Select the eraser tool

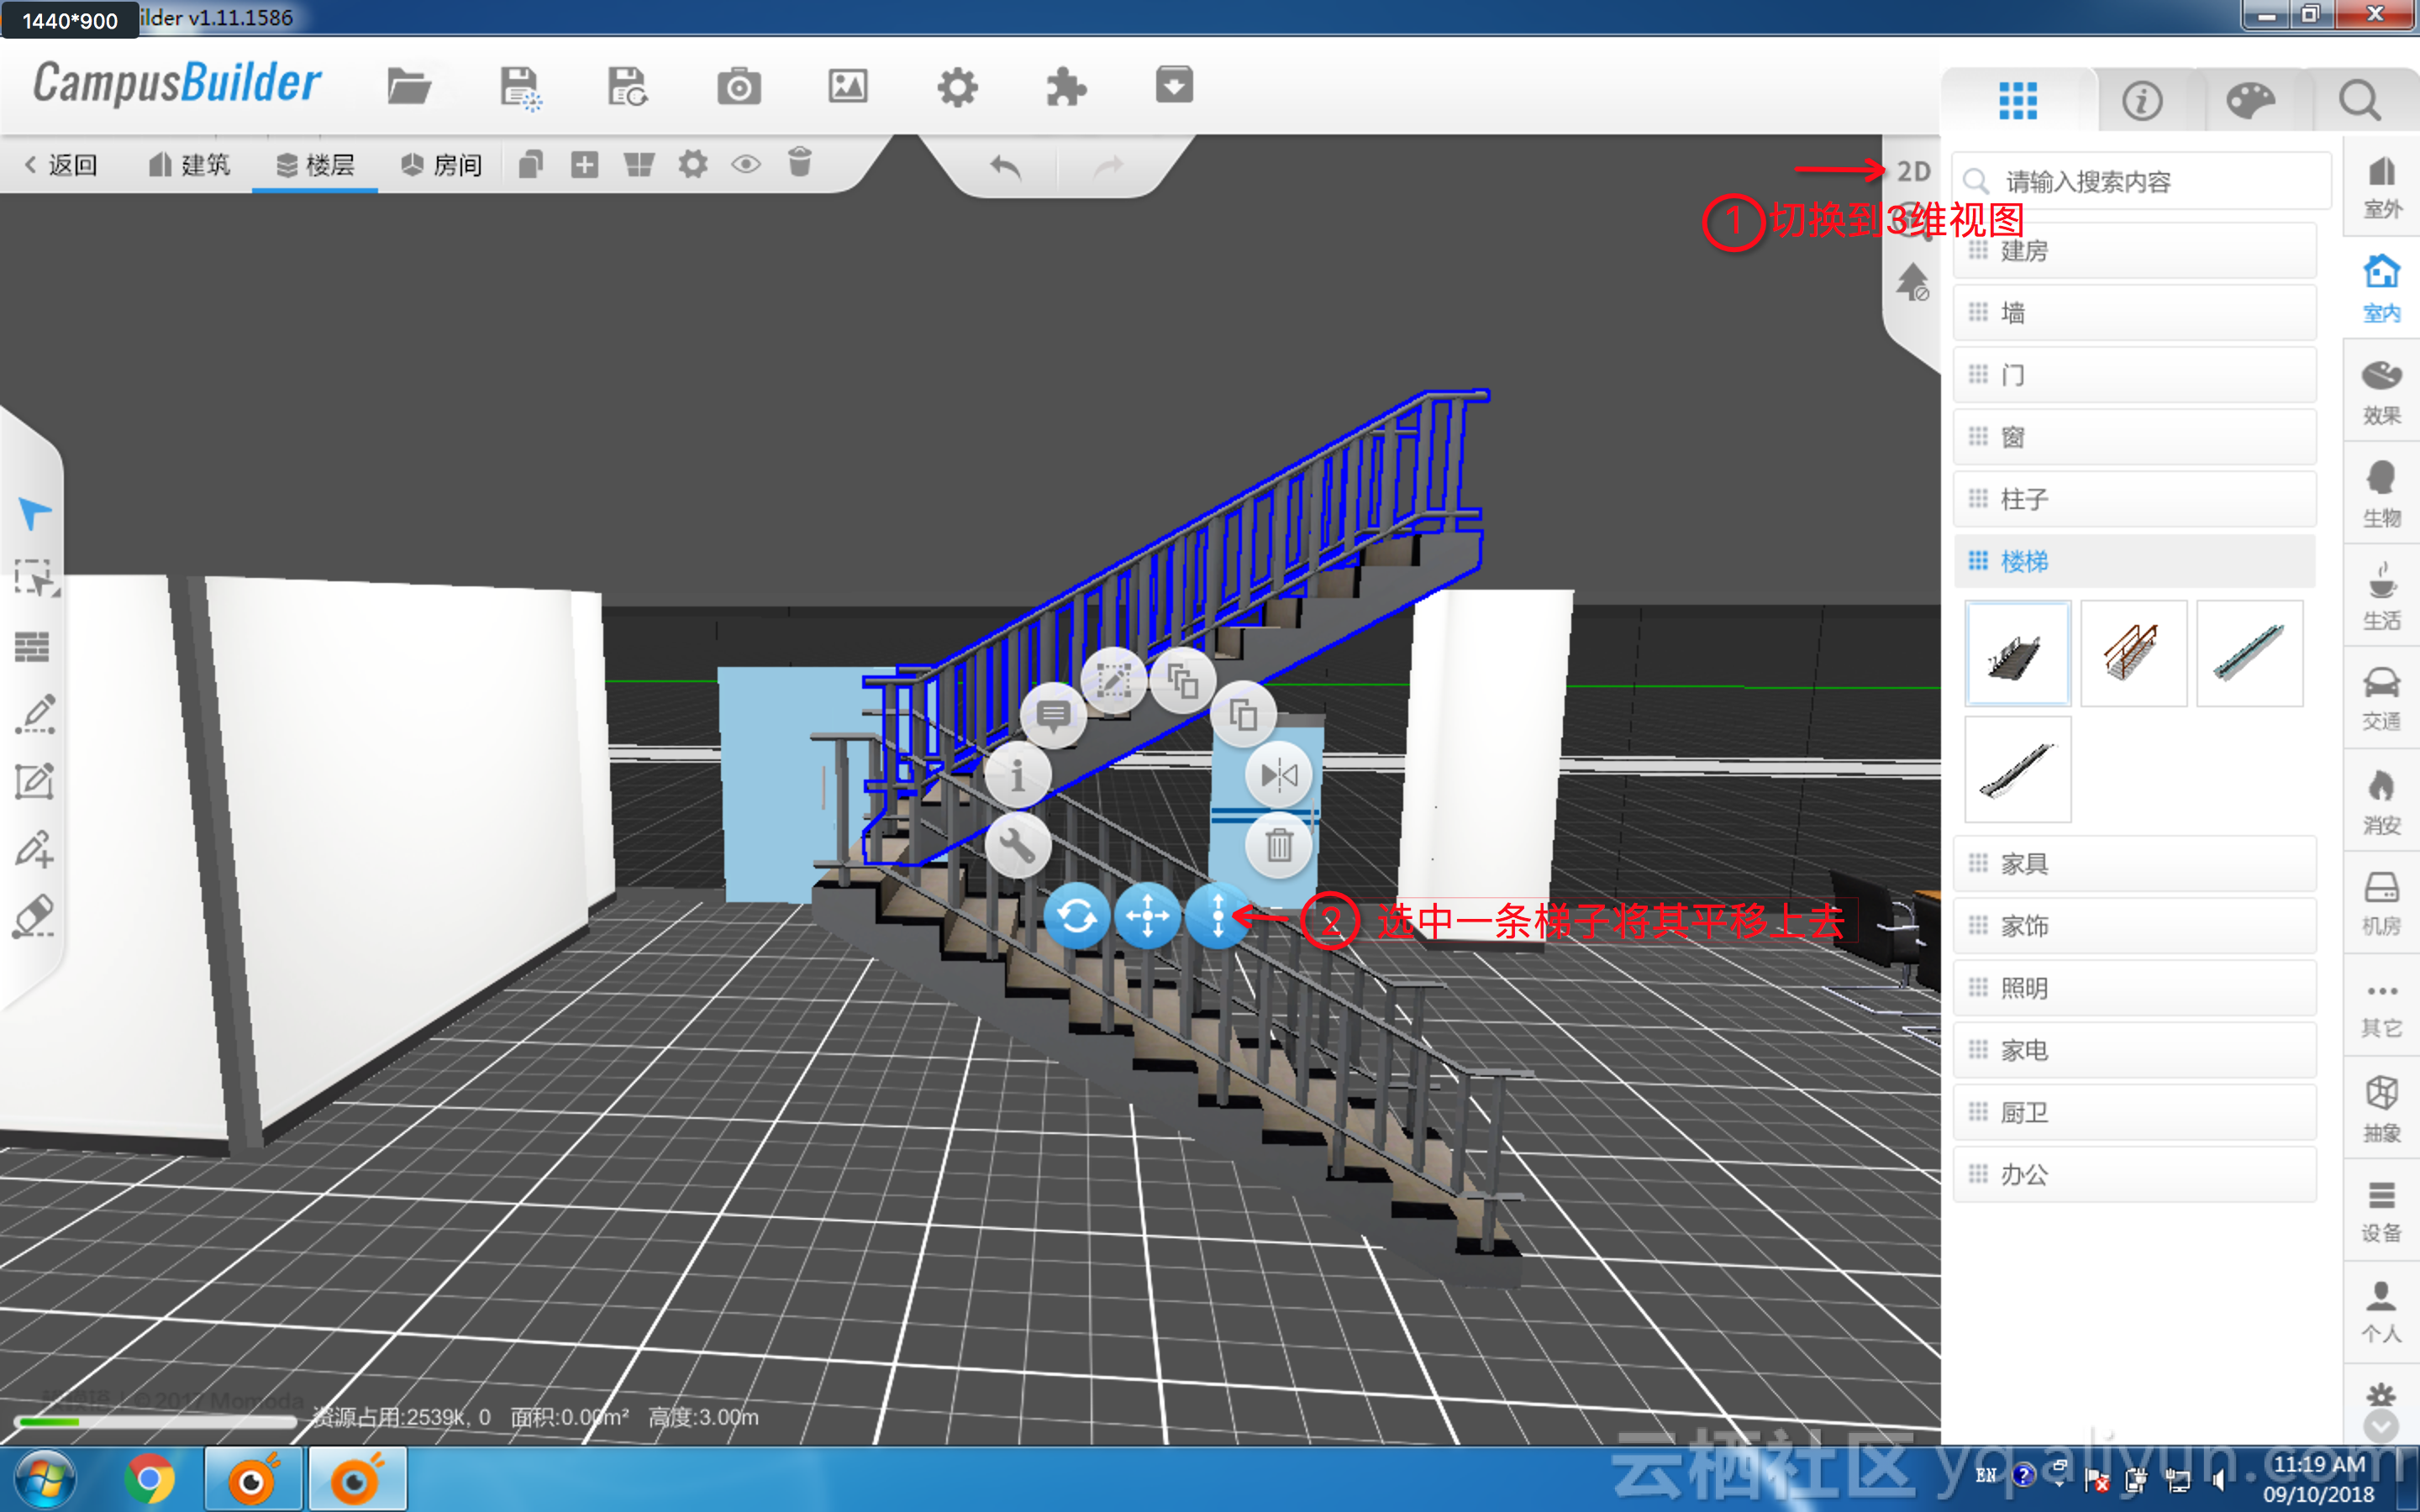pyautogui.click(x=34, y=916)
